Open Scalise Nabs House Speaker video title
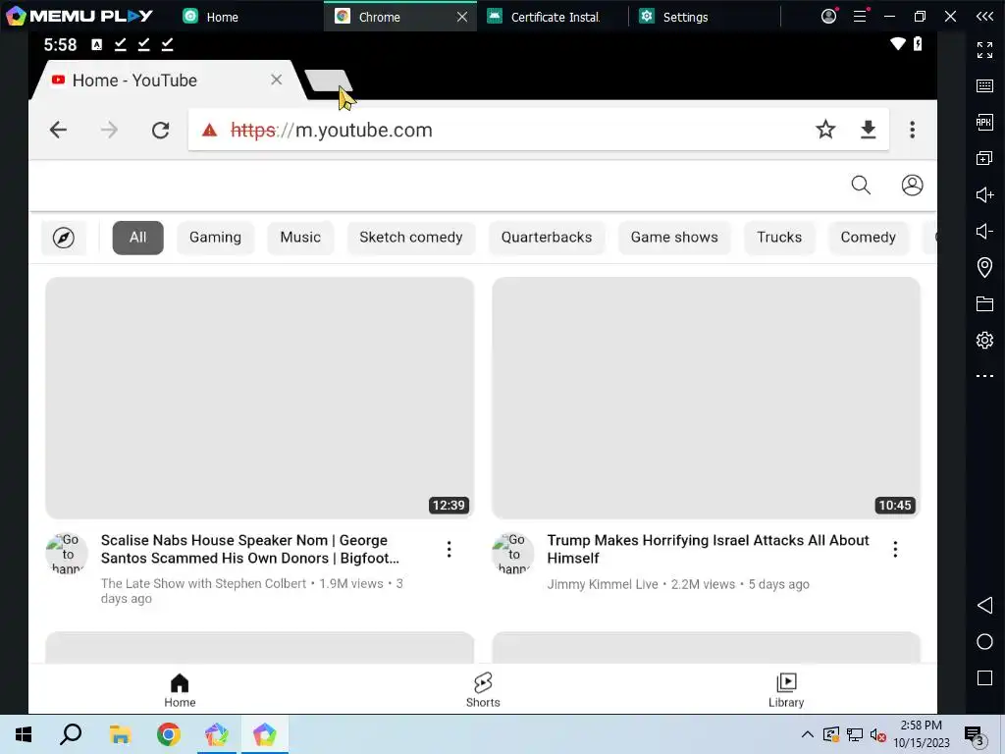Screen dimensions: 1005x754 pyautogui.click(x=250, y=549)
